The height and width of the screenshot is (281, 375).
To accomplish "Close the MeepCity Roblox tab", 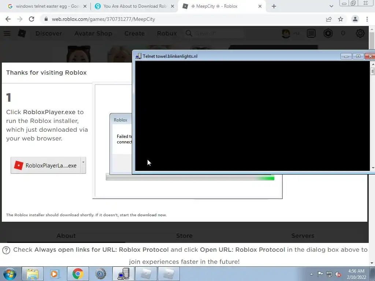I will [260, 6].
